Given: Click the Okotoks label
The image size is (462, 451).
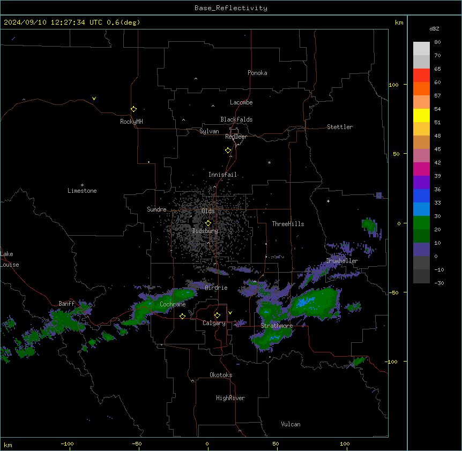Looking at the screenshot, I should click(221, 375).
